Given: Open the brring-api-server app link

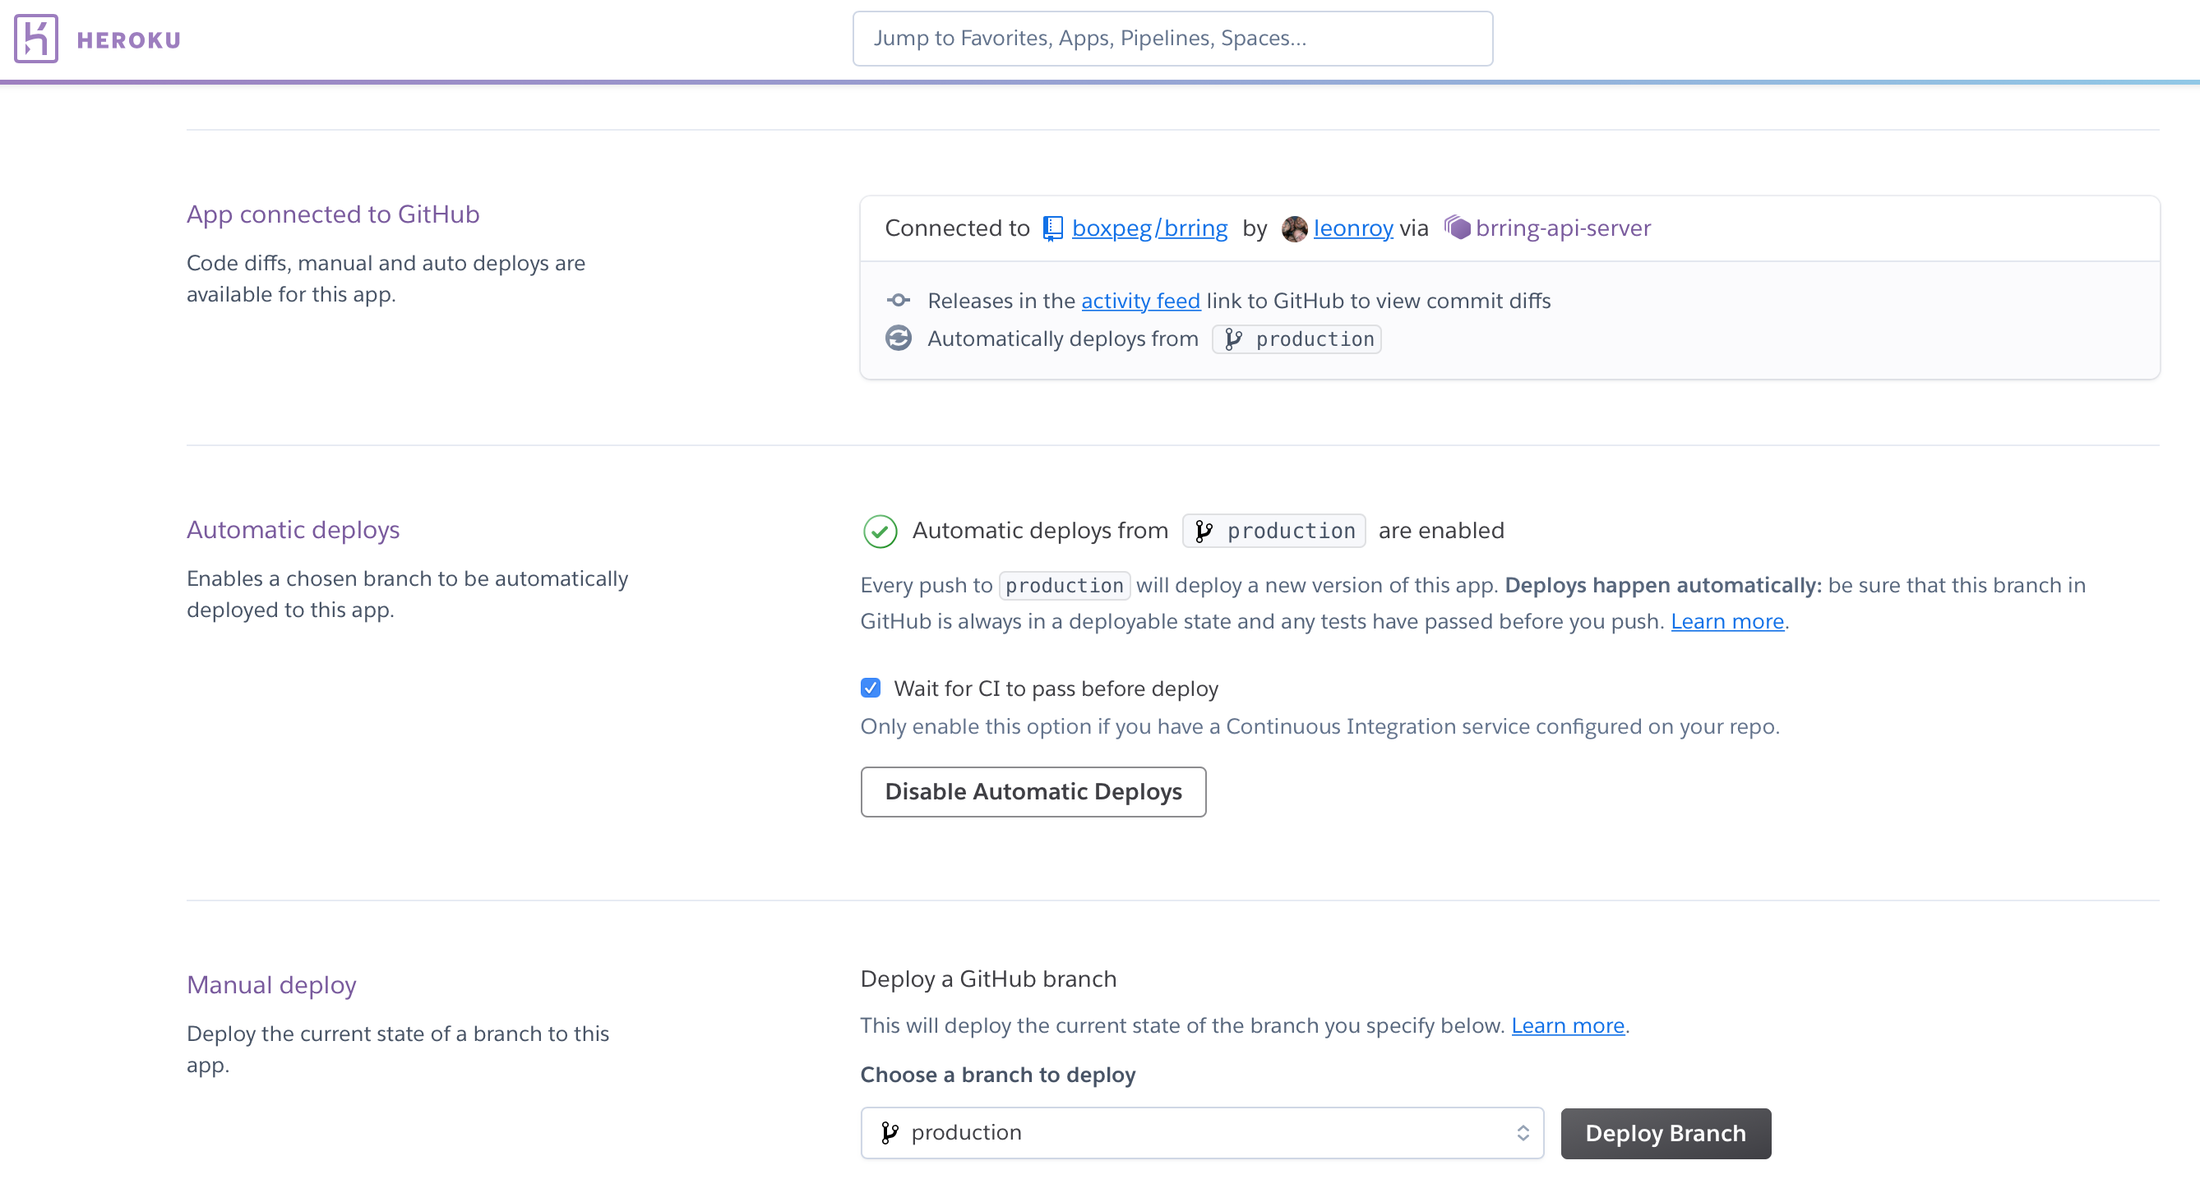Looking at the screenshot, I should (1563, 228).
